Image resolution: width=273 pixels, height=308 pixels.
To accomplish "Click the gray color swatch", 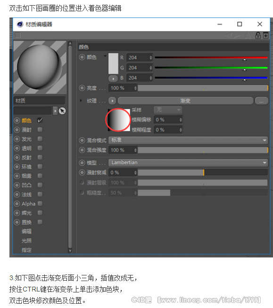I will point(113,63).
